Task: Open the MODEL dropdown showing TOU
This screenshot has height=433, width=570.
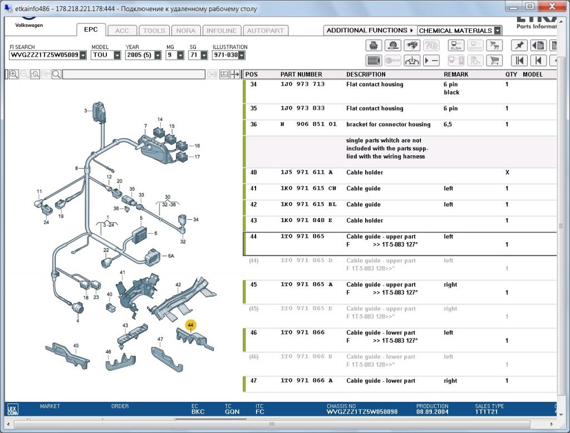Action: [x=117, y=55]
